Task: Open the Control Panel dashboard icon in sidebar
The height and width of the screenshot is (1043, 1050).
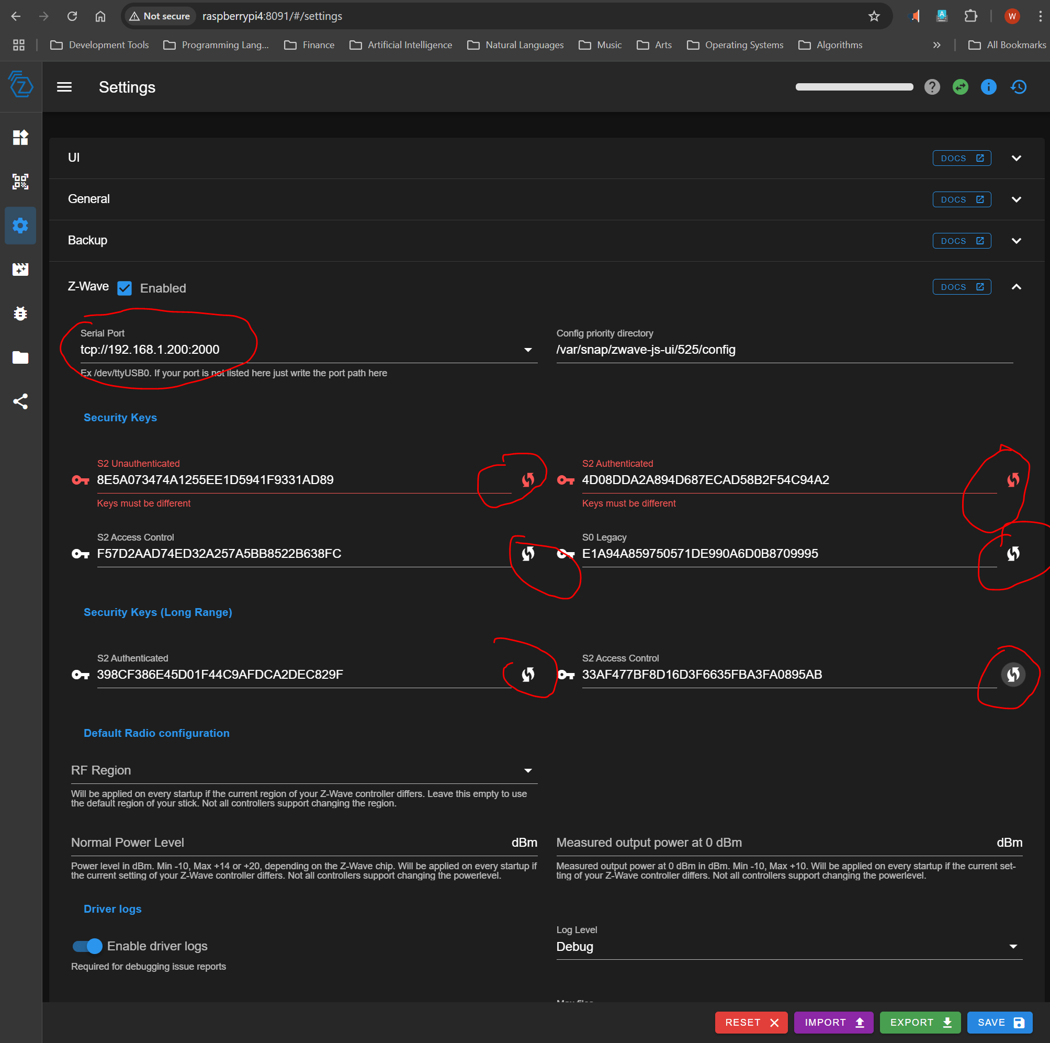Action: coord(20,138)
